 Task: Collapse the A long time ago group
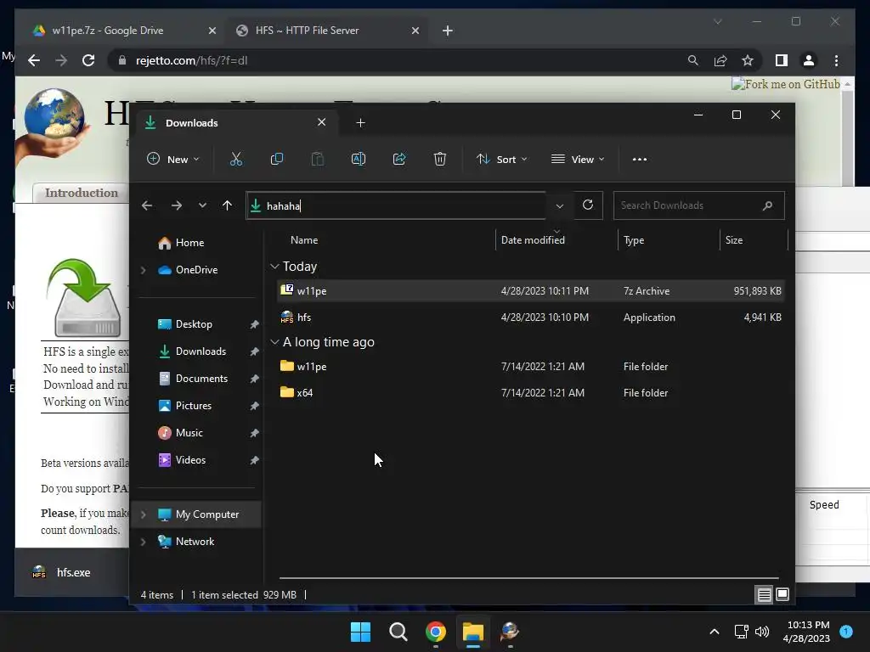click(x=274, y=342)
